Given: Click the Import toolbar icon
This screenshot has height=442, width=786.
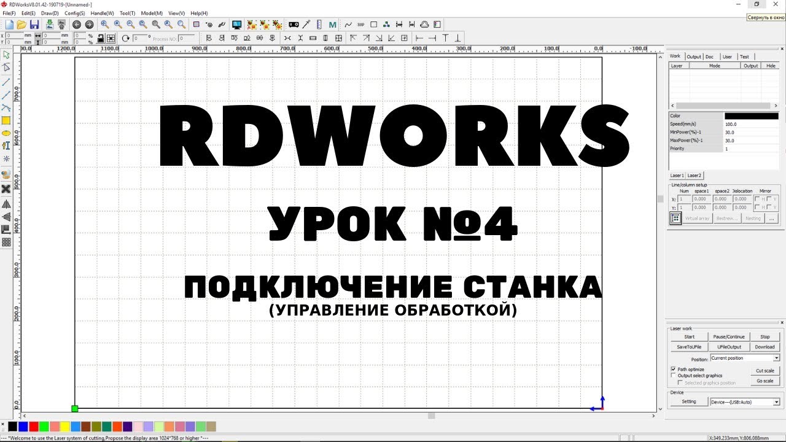Looking at the screenshot, I should [50, 25].
